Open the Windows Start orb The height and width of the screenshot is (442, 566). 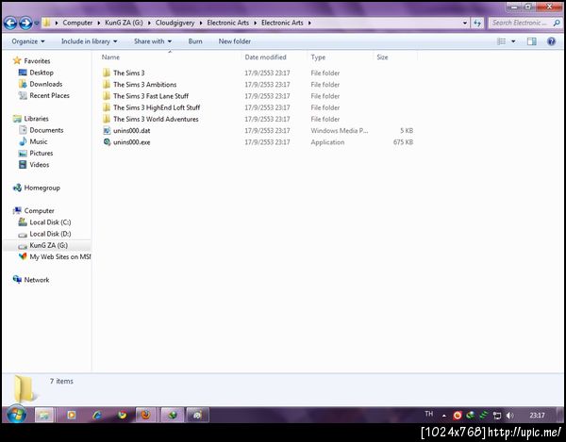pos(17,415)
